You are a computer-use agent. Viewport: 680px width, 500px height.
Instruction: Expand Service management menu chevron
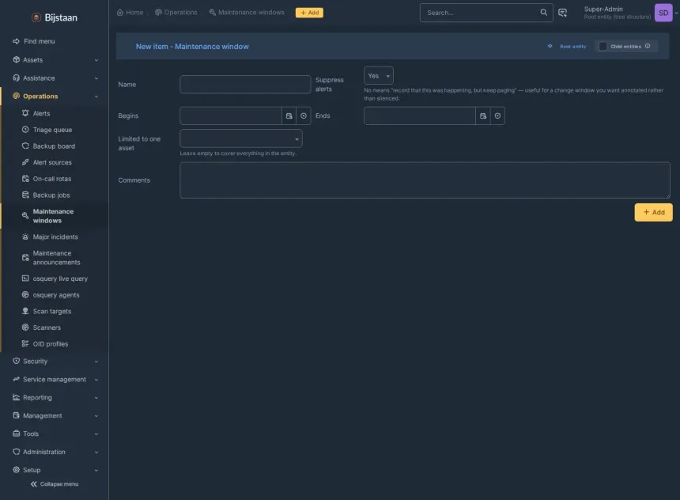[96, 379]
